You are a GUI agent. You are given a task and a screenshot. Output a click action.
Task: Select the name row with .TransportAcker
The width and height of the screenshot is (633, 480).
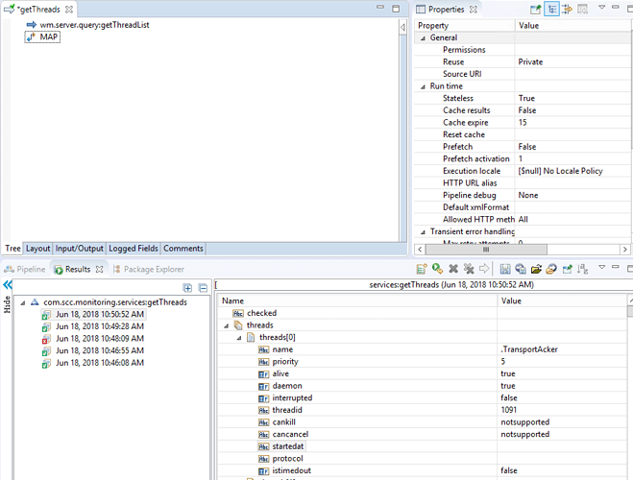[x=423, y=349]
